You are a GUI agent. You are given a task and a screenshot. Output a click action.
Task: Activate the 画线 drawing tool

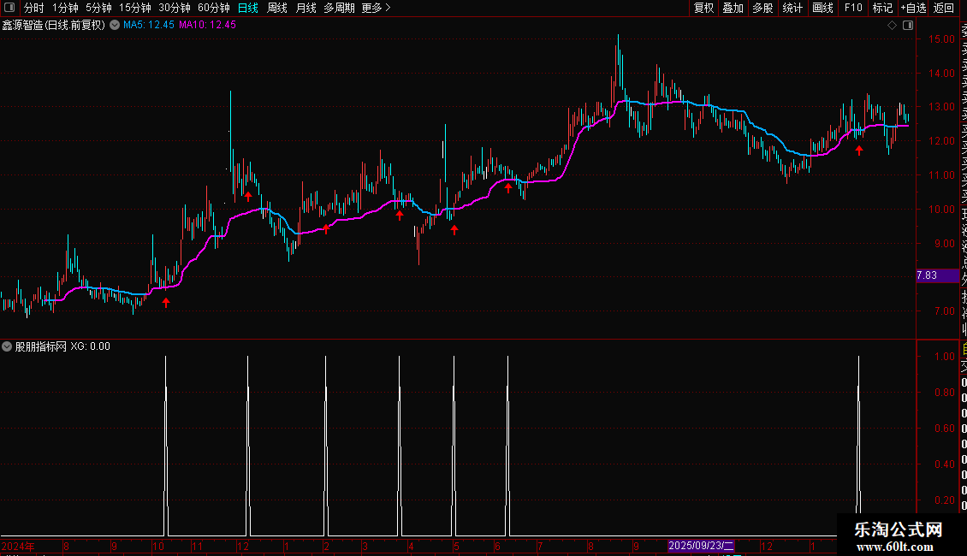[822, 8]
